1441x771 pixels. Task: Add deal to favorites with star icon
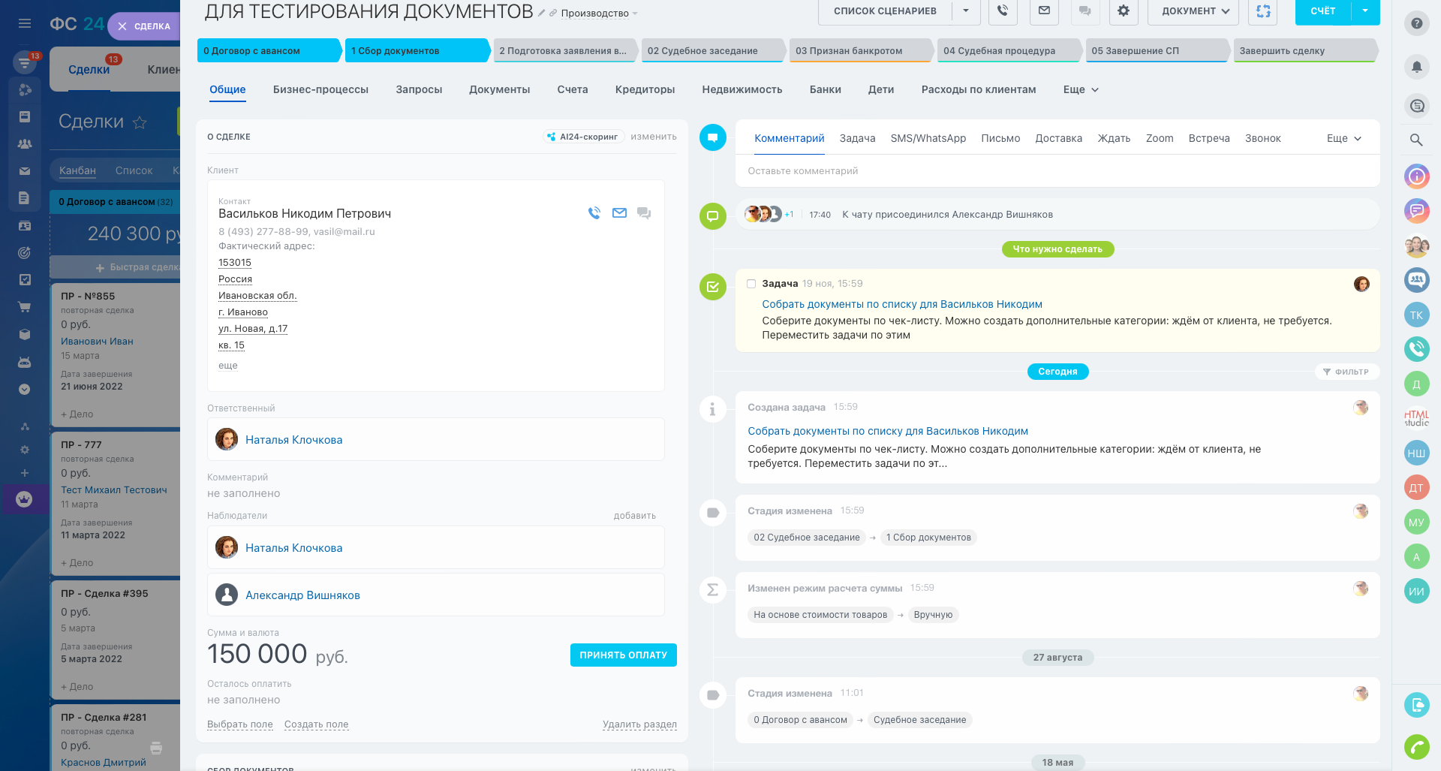tap(140, 122)
